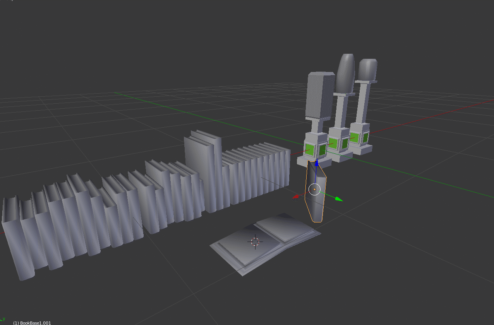The image size is (494, 325).
Task: Click the "(1) BookBase1.001" object label
Action: coord(32,323)
